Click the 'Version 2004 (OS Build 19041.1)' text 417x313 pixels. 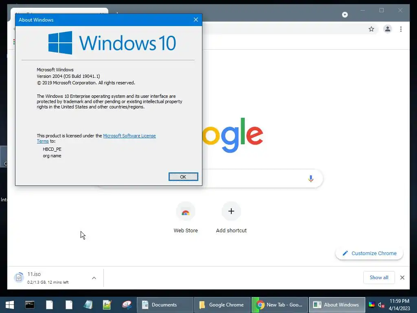tap(68, 76)
